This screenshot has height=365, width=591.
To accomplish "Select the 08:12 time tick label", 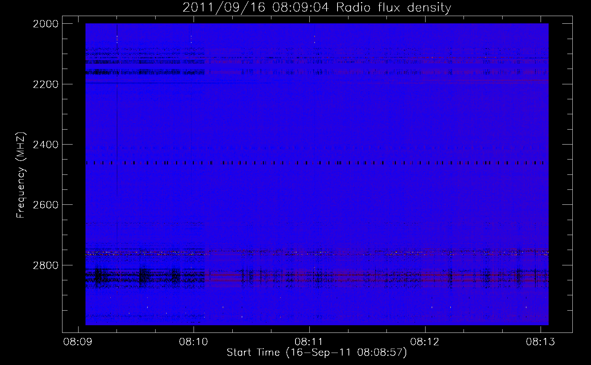I will point(425,342).
